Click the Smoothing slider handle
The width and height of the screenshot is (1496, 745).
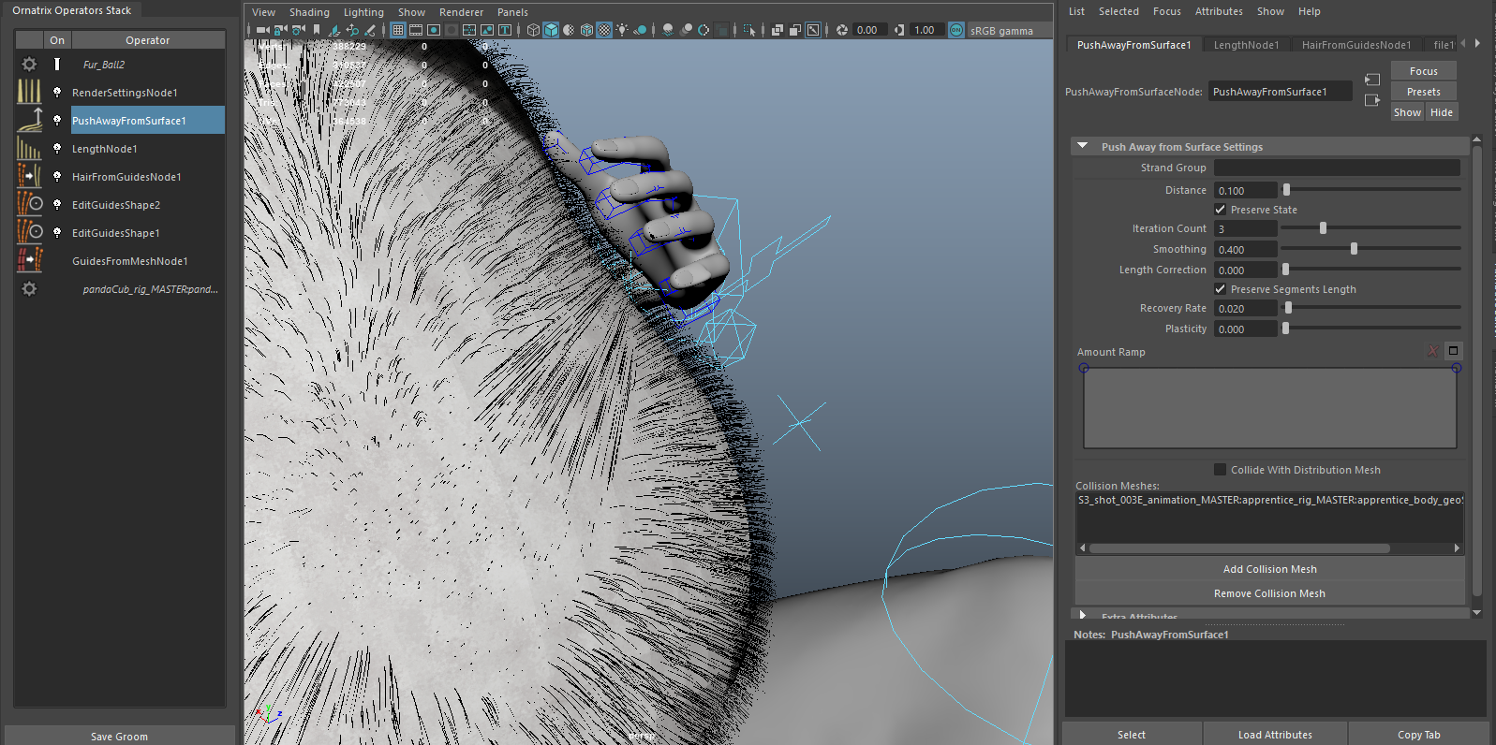click(1354, 249)
